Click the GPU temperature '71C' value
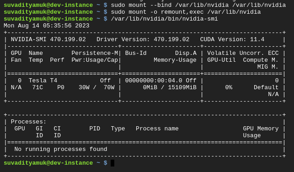 click(x=37, y=87)
